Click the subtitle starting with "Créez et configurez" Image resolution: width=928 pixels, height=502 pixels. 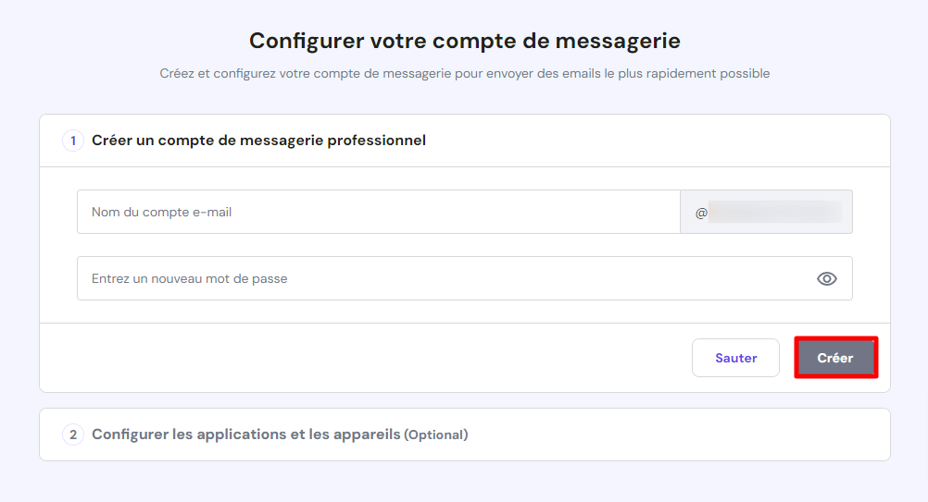click(x=464, y=73)
